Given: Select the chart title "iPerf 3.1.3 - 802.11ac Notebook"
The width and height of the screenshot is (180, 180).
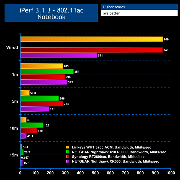Looking at the screenshot, I should (51, 13).
